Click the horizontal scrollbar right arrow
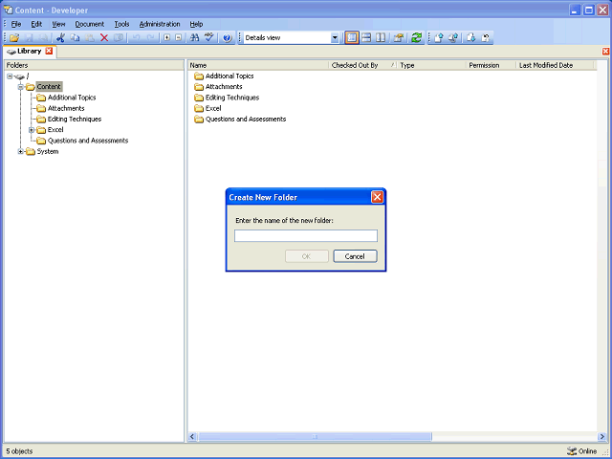 pos(602,437)
